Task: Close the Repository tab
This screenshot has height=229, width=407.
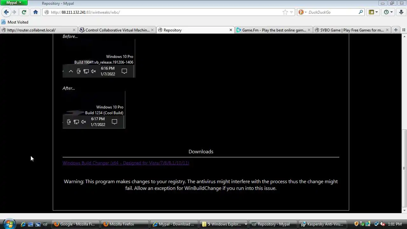Action: [x=231, y=30]
